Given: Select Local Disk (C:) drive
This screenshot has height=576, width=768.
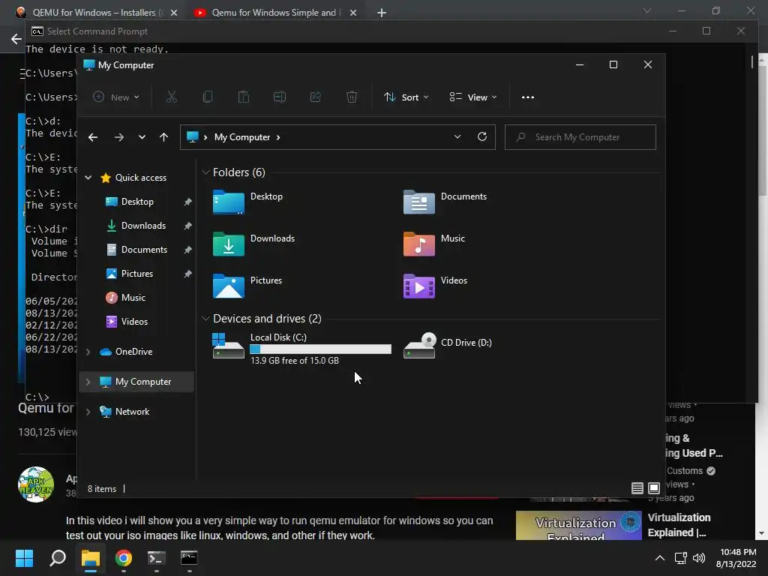Looking at the screenshot, I should pos(301,348).
